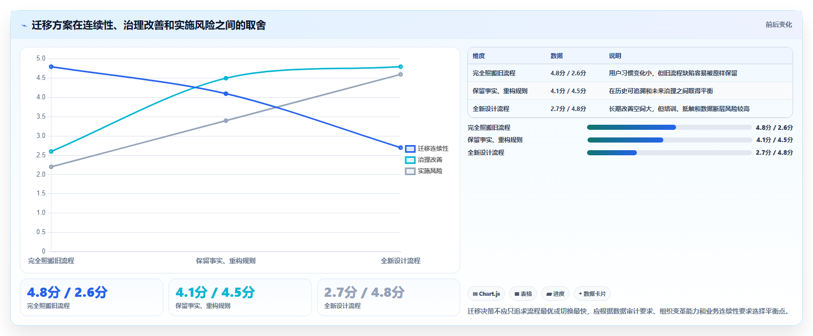Screen dimensions: 813x336
Task: Open the 4.1分 / 4.5分 data card
Action: point(240,297)
